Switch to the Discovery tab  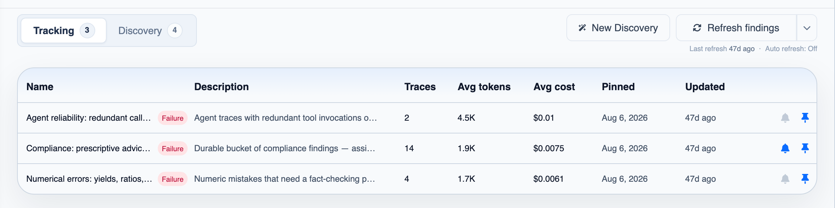click(150, 31)
